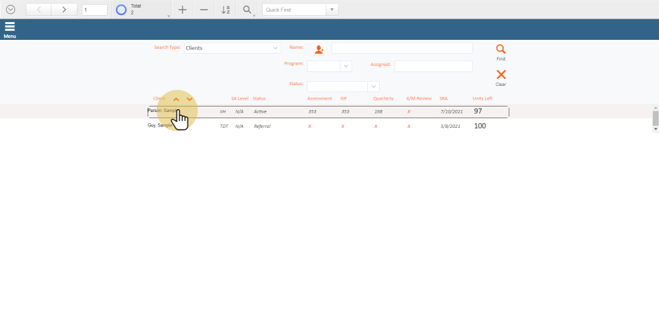The height and width of the screenshot is (323, 659).
Task: Open the Quick Find dropdown arrow
Action: [332, 10]
